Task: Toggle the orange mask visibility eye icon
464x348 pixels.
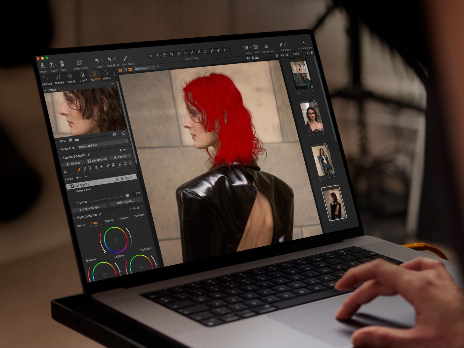Action: 130,69
